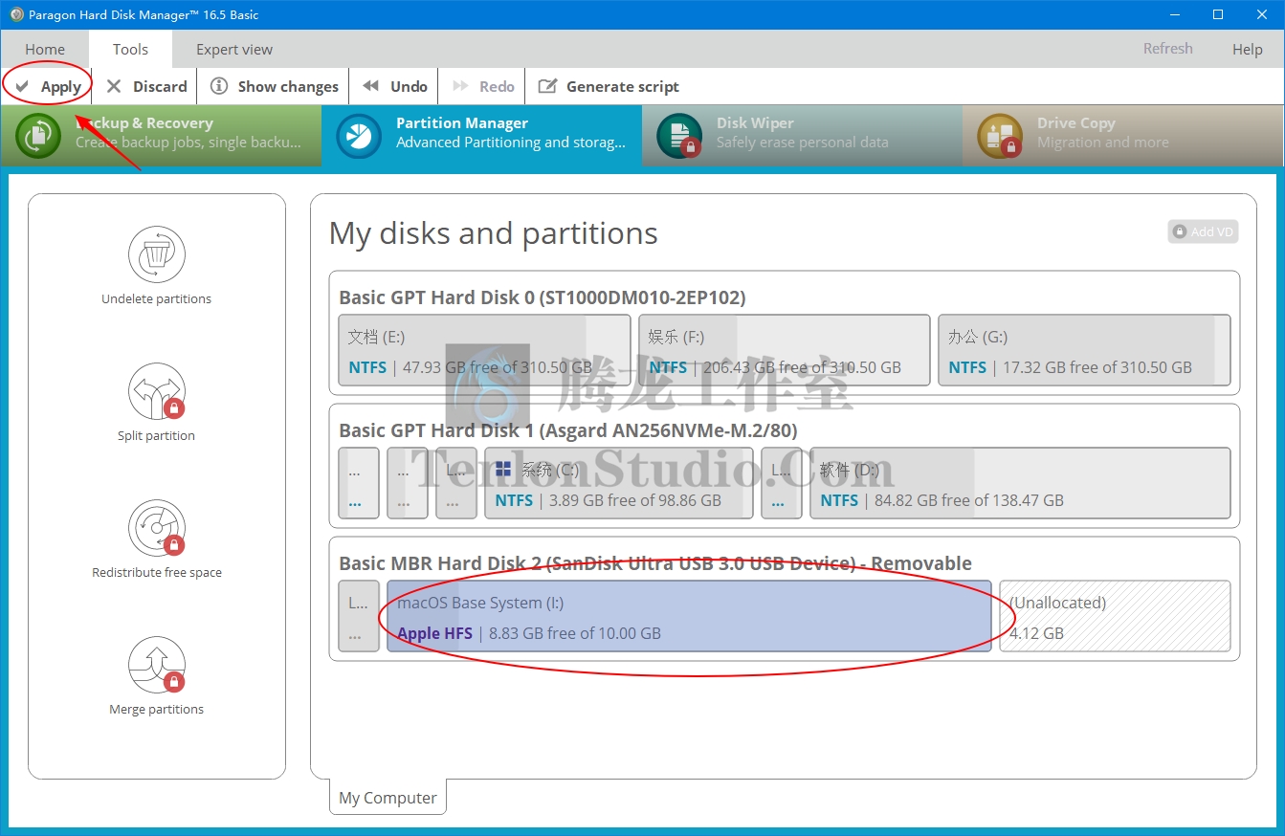This screenshot has height=836, width=1285.
Task: Close the Paragon Hard Disk Manager window
Action: (x=1262, y=14)
